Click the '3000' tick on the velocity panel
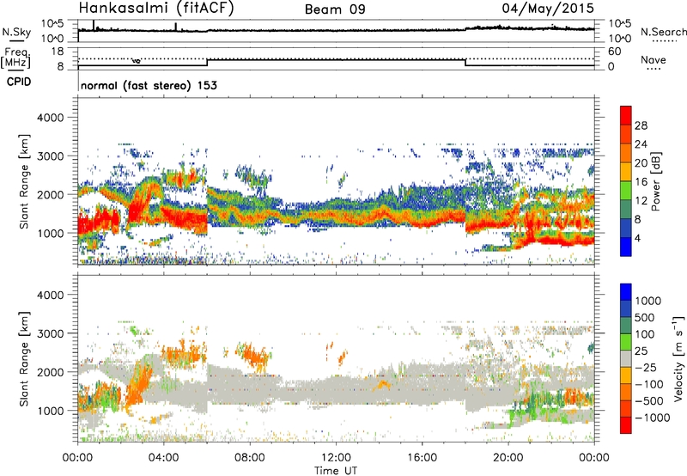The image size is (687, 476). coord(50,333)
